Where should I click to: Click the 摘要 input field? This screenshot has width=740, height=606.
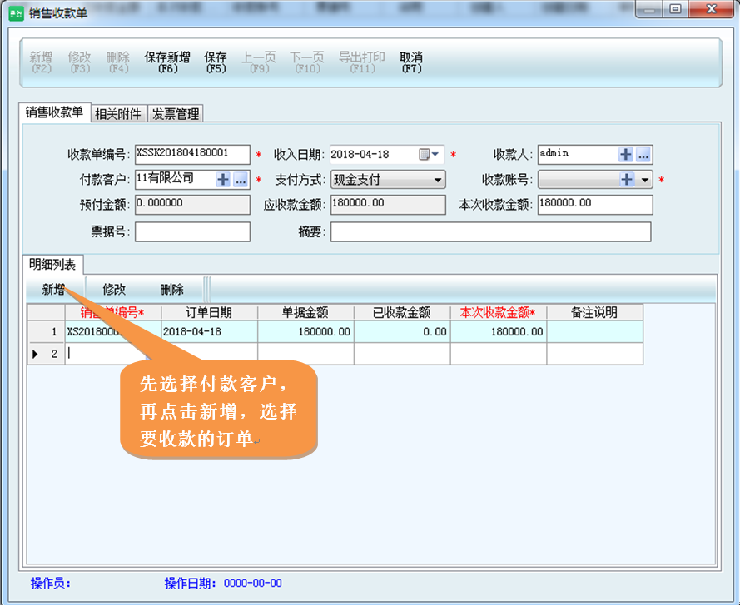click(x=491, y=231)
